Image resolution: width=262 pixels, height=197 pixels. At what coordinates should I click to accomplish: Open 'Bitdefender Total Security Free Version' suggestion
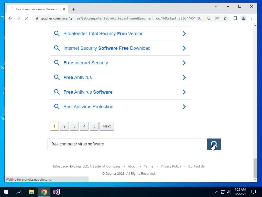[103, 34]
